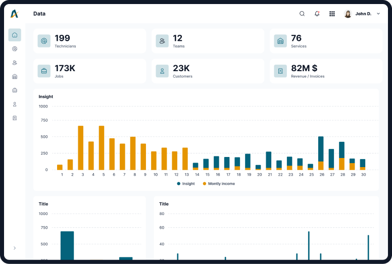This screenshot has height=264, width=392.
Task: Click the teal Insight legend dot
Action: point(178,184)
